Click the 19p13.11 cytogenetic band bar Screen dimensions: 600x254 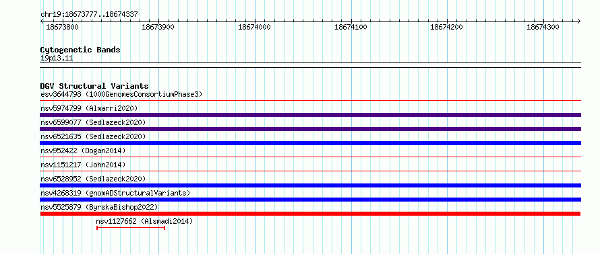310,65
